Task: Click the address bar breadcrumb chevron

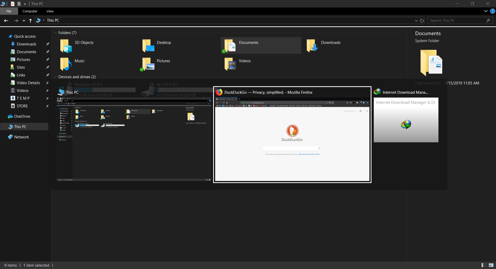Action: [x=44, y=20]
